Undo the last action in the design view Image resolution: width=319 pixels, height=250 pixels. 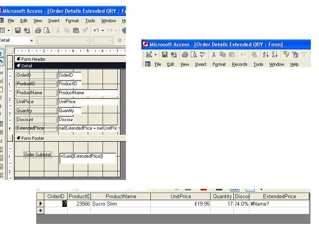[96, 30]
